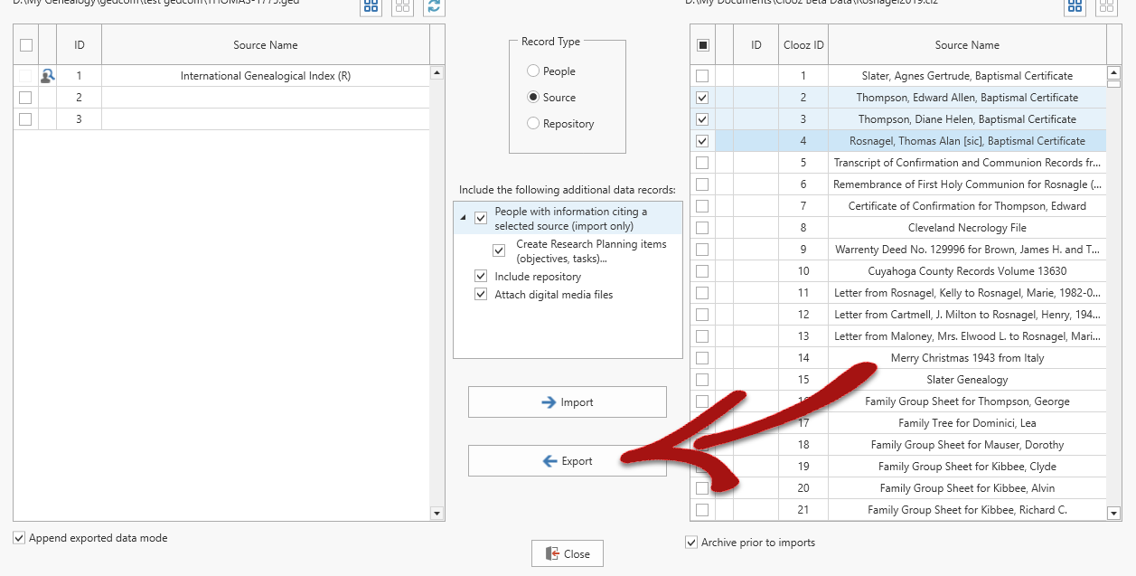Viewport: 1136px width, 576px height.
Task: Click the Clooz ID column header
Action: (x=803, y=45)
